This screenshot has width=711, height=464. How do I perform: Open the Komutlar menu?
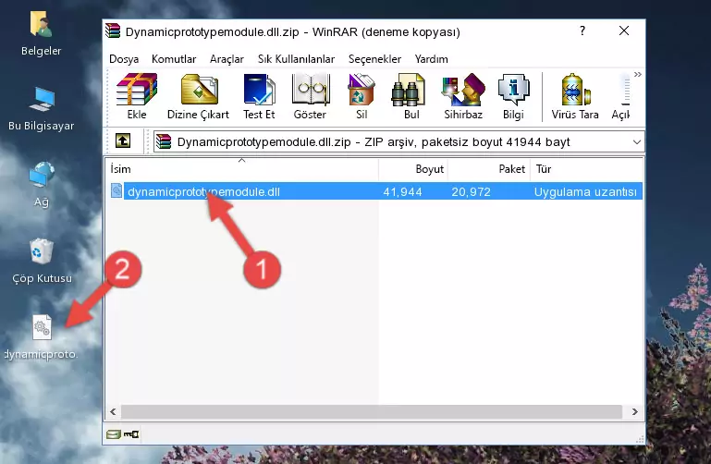point(174,59)
